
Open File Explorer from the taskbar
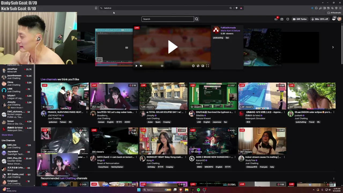pyautogui.click(x=187, y=190)
